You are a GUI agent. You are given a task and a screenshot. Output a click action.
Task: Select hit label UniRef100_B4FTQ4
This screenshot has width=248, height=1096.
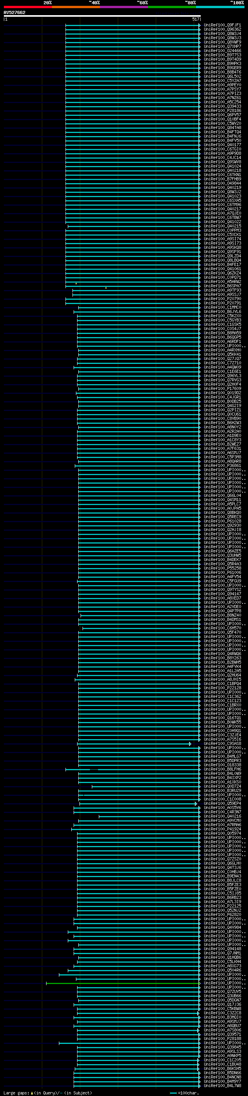pyautogui.click(x=222, y=132)
